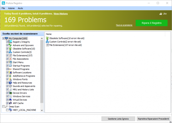Click the Nome column header
172x123 pixels.
[x=49, y=34]
